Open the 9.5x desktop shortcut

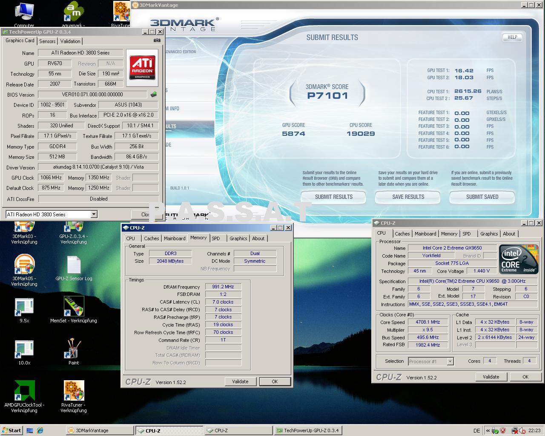coord(24,310)
